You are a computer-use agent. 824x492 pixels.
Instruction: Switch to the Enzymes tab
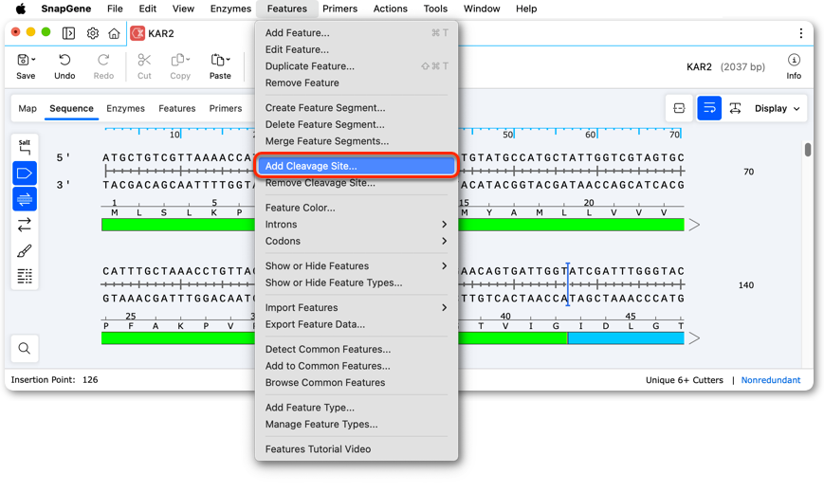(125, 108)
